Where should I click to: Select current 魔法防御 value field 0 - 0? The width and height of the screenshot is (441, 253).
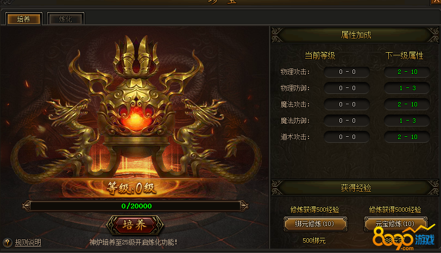[347, 121]
